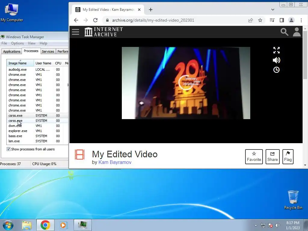
Task: Open playback speed clock icon
Action: [276, 70]
